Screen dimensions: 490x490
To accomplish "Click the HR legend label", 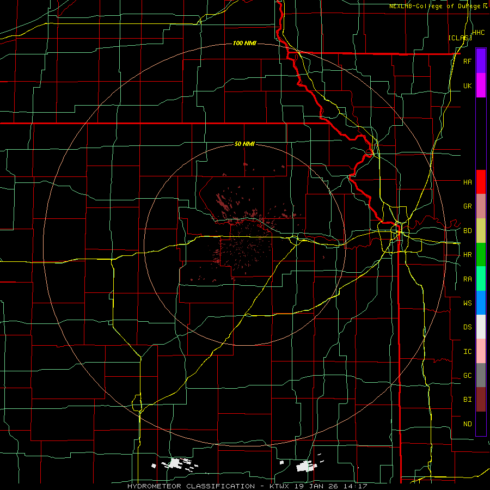I will (467, 255).
